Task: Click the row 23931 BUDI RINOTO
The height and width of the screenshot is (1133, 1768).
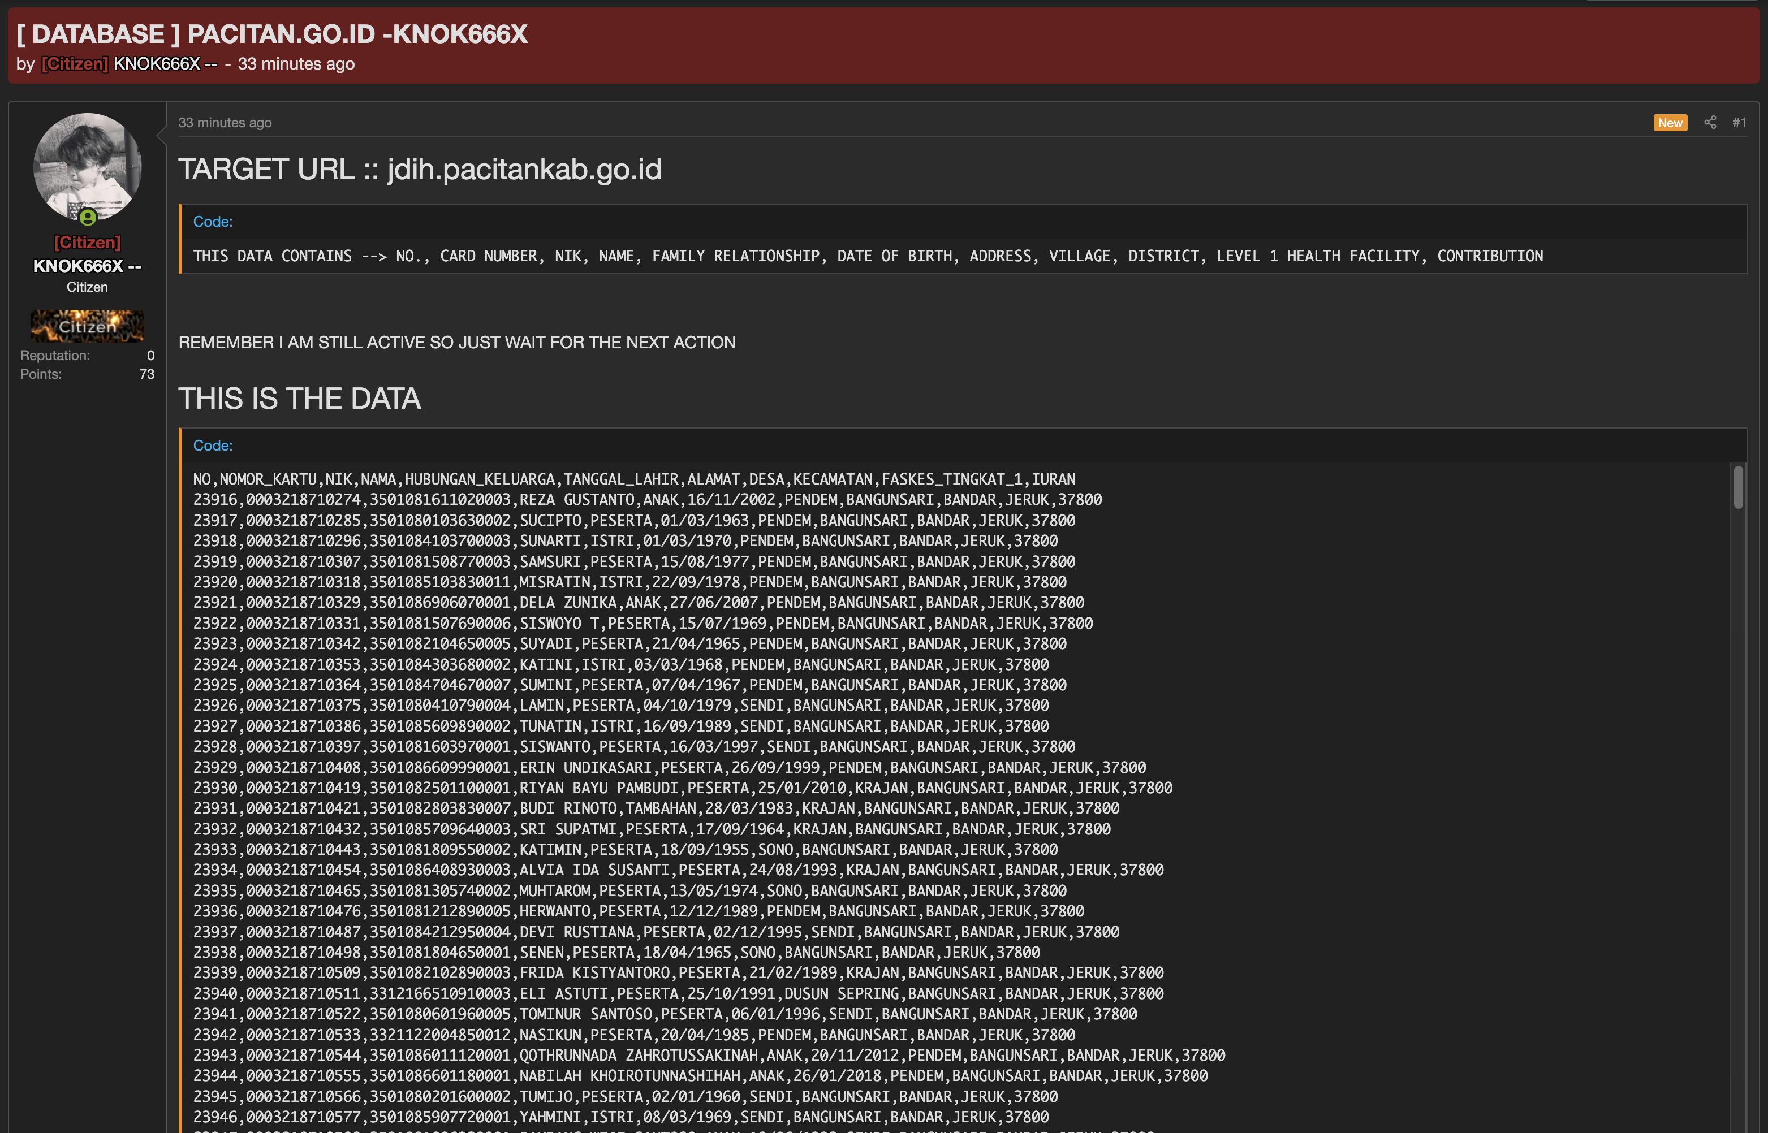Action: coord(656,808)
